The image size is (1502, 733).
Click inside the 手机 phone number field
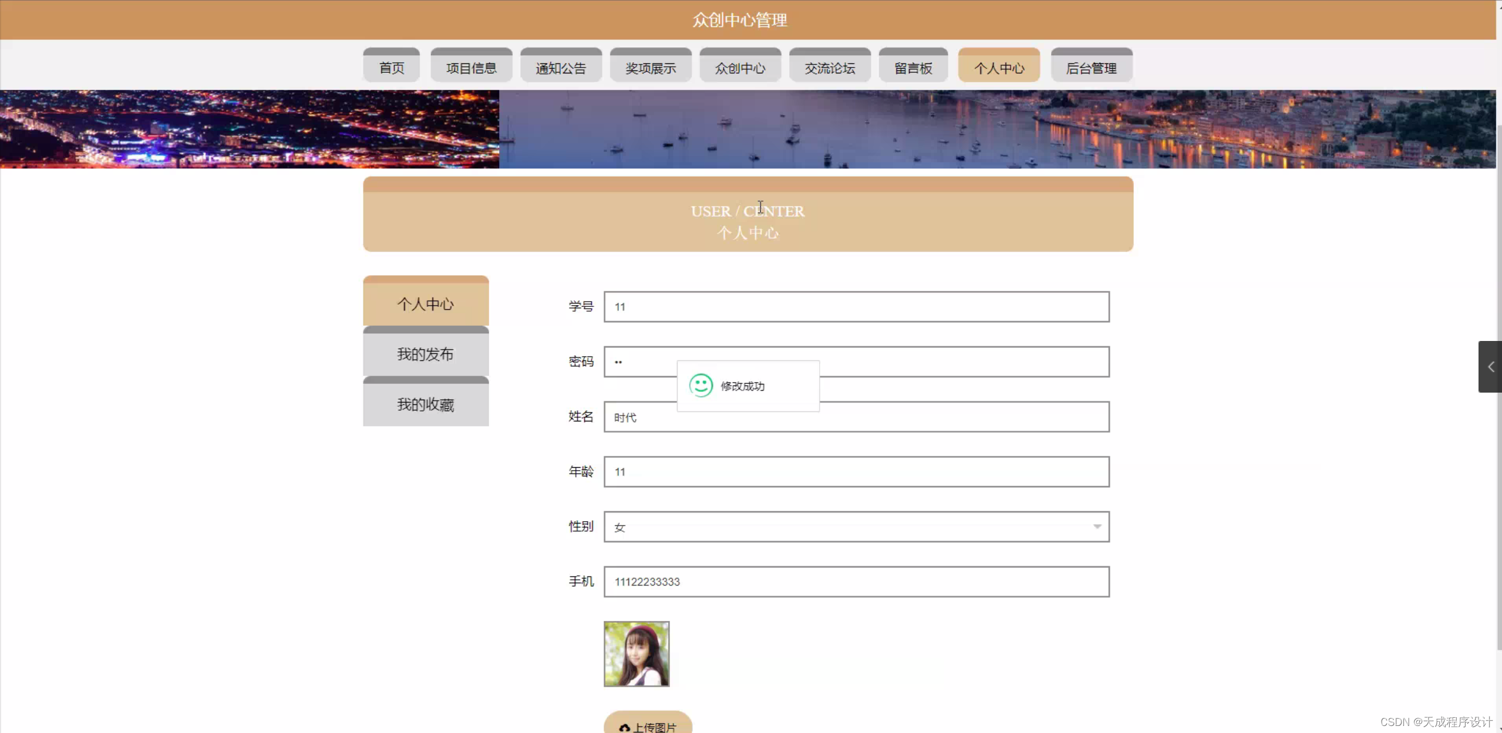tap(855, 582)
